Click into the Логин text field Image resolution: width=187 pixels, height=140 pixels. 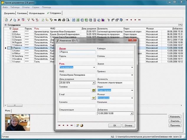point(77,52)
